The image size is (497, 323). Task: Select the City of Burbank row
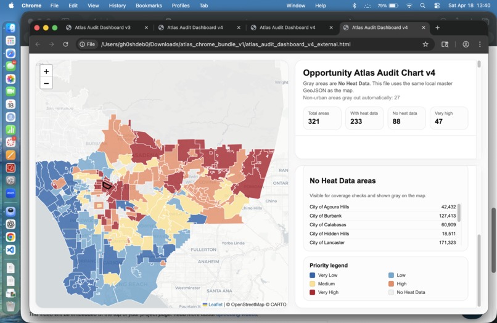pos(382,216)
